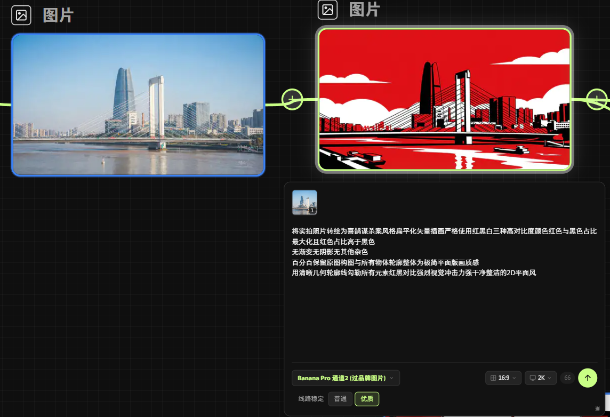Select the original city bridge photo node
This screenshot has height=417, width=610.
[x=138, y=105]
